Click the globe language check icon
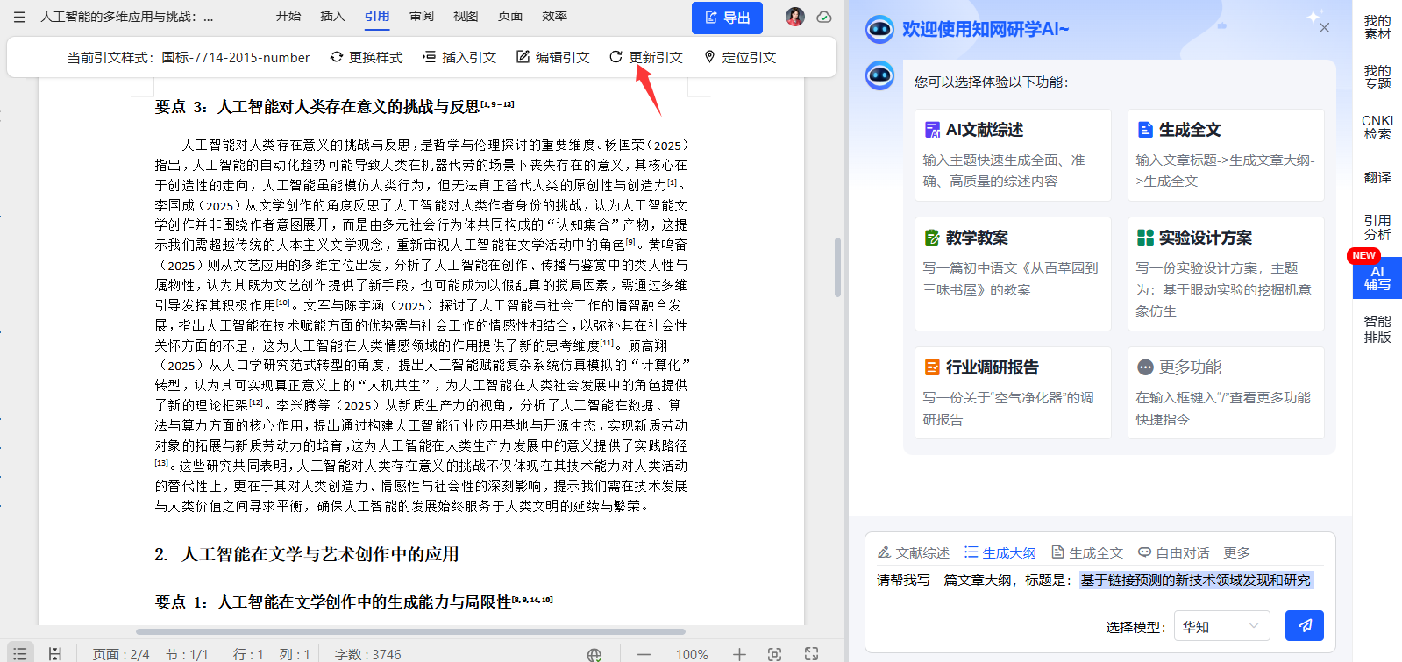1402x662 pixels. [x=594, y=654]
